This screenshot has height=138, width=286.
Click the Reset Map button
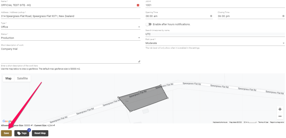coord(40,133)
